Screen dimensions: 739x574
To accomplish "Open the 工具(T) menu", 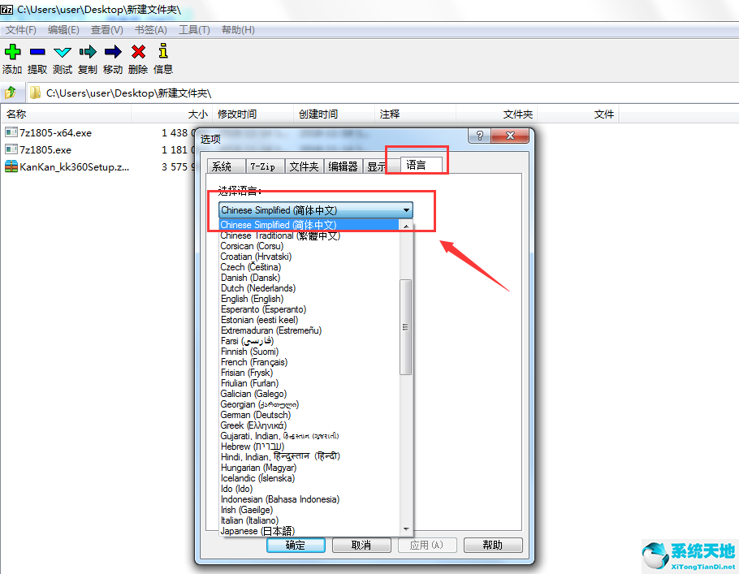I will click(x=194, y=30).
